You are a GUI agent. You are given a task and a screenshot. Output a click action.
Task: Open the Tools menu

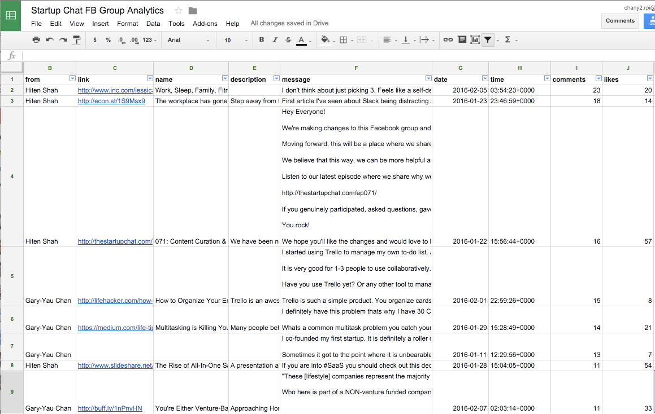[x=176, y=24]
